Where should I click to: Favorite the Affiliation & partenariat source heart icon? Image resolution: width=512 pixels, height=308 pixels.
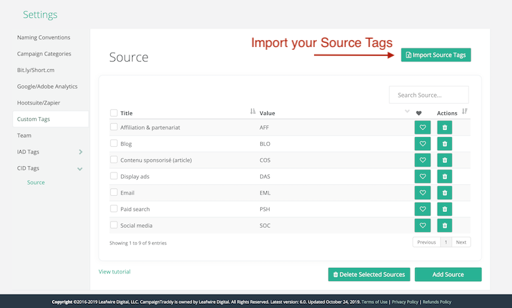422,127
